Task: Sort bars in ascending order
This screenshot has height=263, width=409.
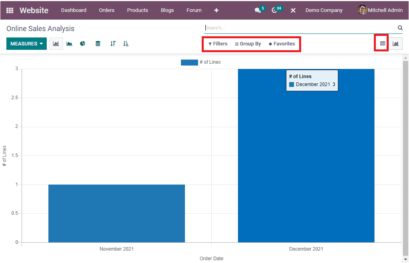Action: [x=126, y=43]
